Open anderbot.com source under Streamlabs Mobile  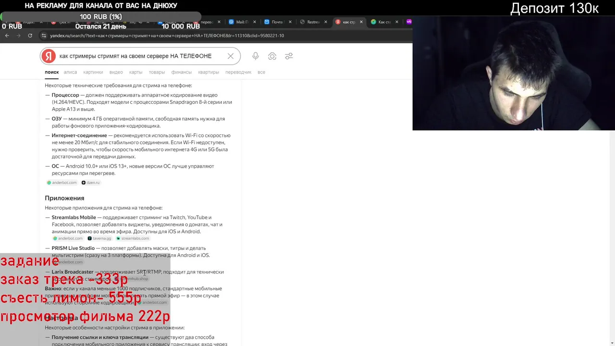tap(68, 238)
